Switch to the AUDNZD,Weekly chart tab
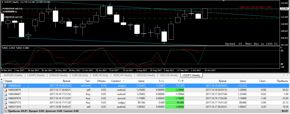Viewport: 290px width, 114px height. click(13, 75)
